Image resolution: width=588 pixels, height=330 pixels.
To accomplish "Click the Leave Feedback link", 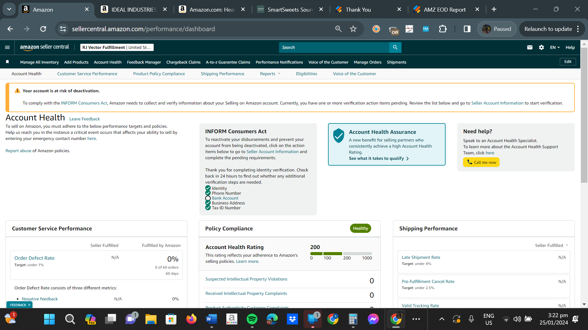I will (85, 119).
